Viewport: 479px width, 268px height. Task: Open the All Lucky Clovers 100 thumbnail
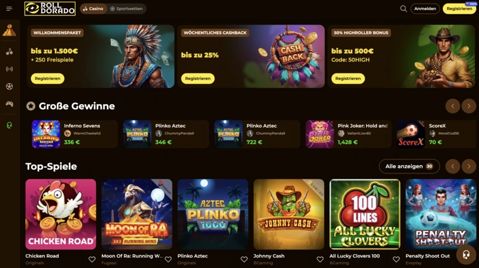pos(365,214)
